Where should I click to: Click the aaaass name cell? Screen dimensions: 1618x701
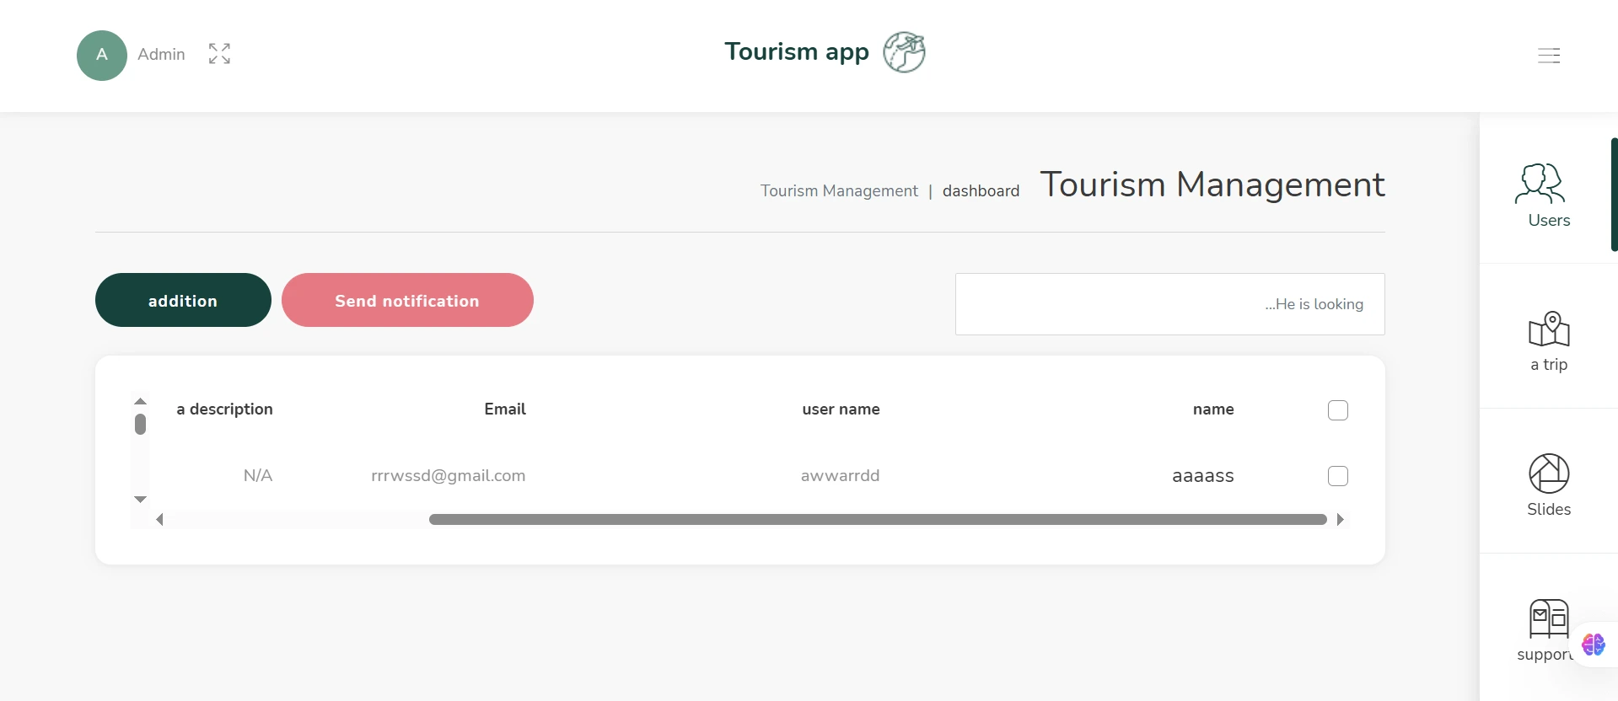pos(1203,476)
